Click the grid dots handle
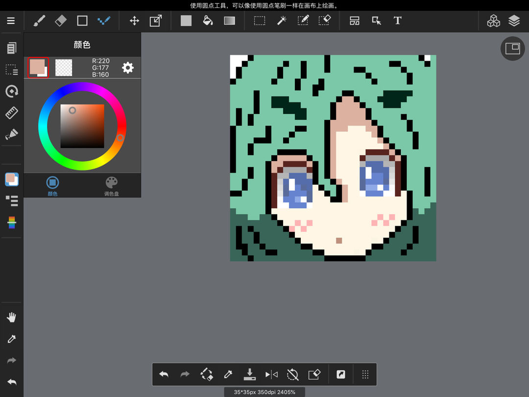Screen dimensions: 529x397 tap(365, 374)
